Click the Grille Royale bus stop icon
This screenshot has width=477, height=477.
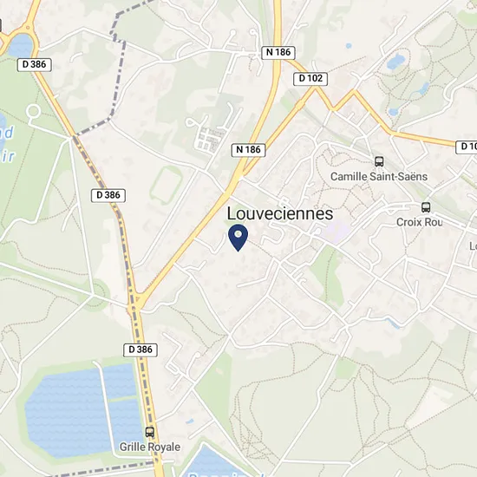pyautogui.click(x=150, y=432)
